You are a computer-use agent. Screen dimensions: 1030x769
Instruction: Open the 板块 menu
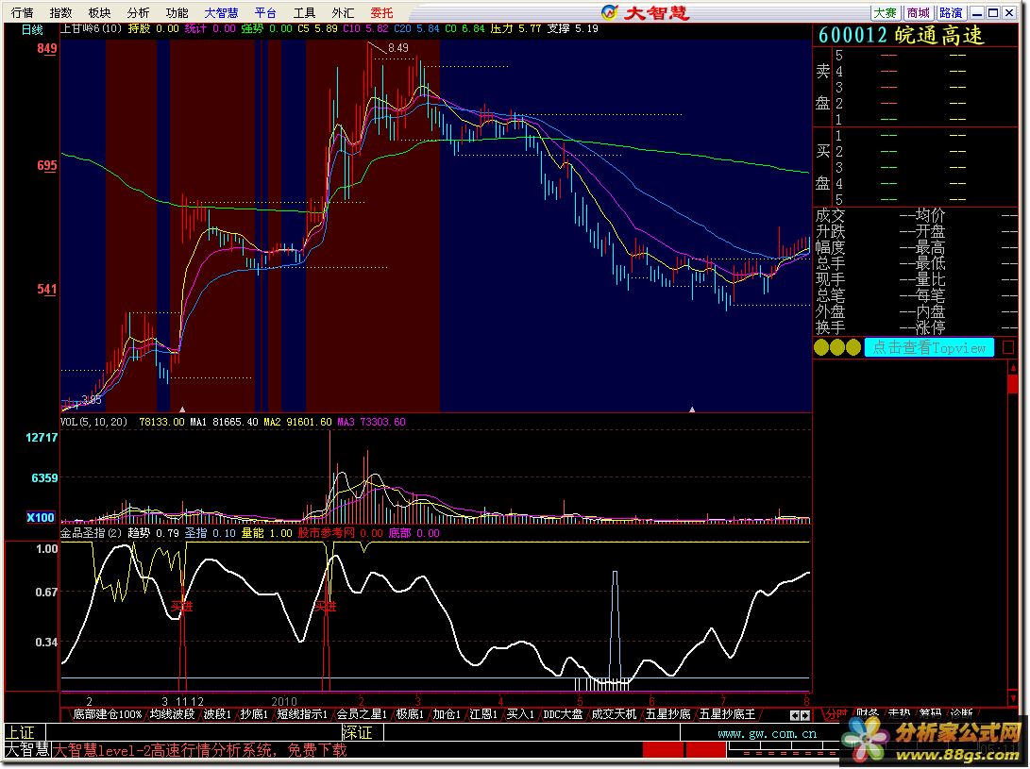tap(99, 12)
